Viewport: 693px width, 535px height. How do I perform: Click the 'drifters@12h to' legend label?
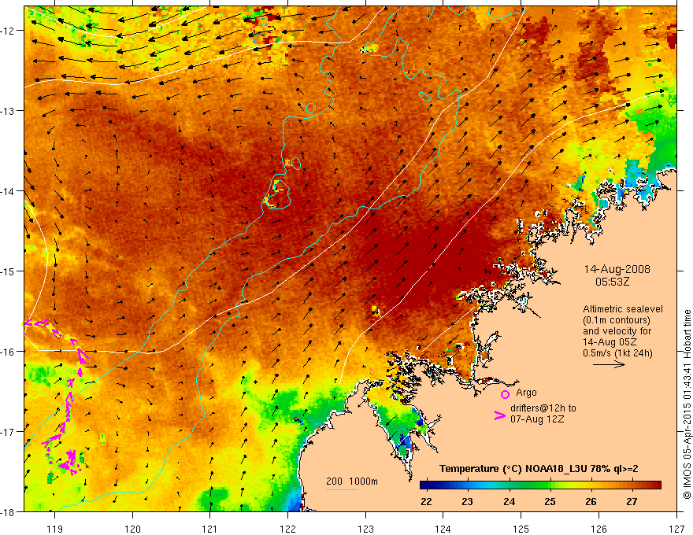pos(543,408)
